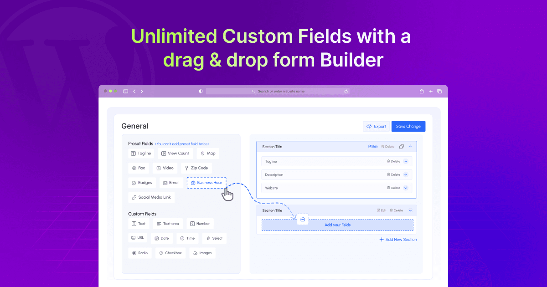
Task: Click Add New Section
Action: [397, 239]
